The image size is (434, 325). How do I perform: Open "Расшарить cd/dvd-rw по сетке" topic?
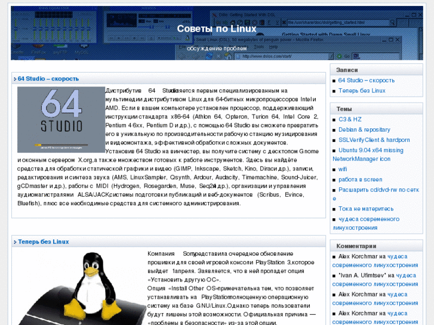[x=378, y=190]
